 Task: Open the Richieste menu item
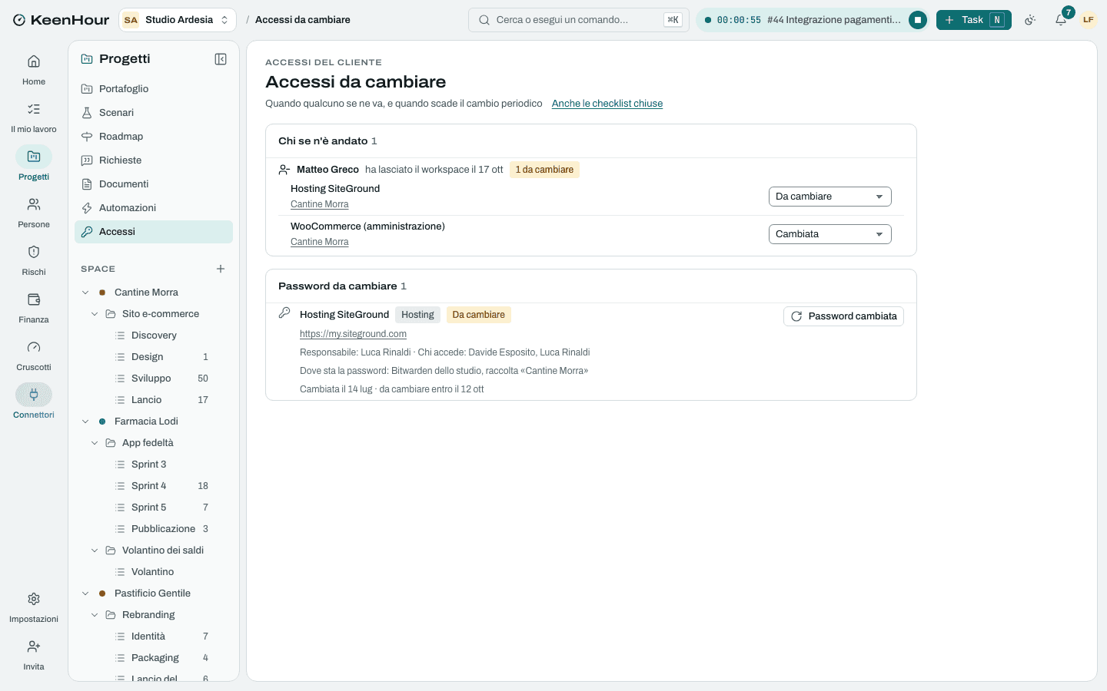point(154,160)
